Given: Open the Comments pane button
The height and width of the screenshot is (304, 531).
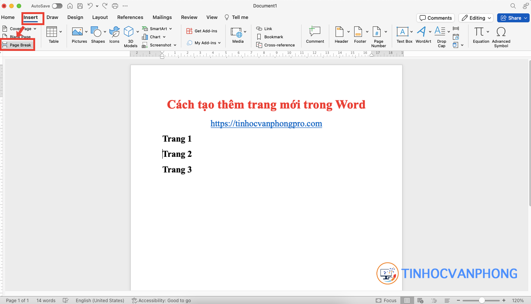Looking at the screenshot, I should 436,18.
